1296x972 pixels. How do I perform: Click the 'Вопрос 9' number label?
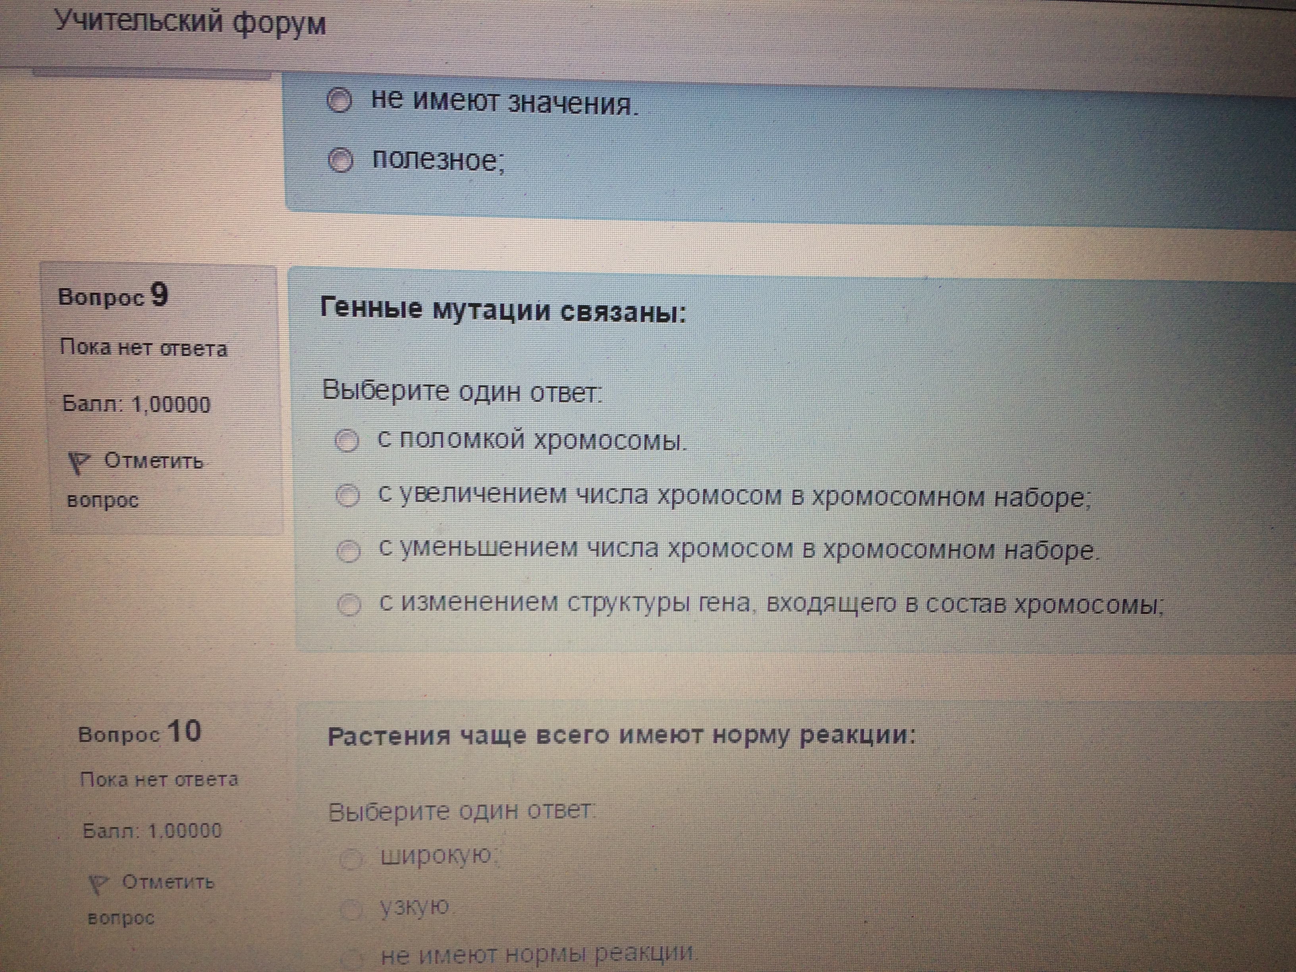113,295
